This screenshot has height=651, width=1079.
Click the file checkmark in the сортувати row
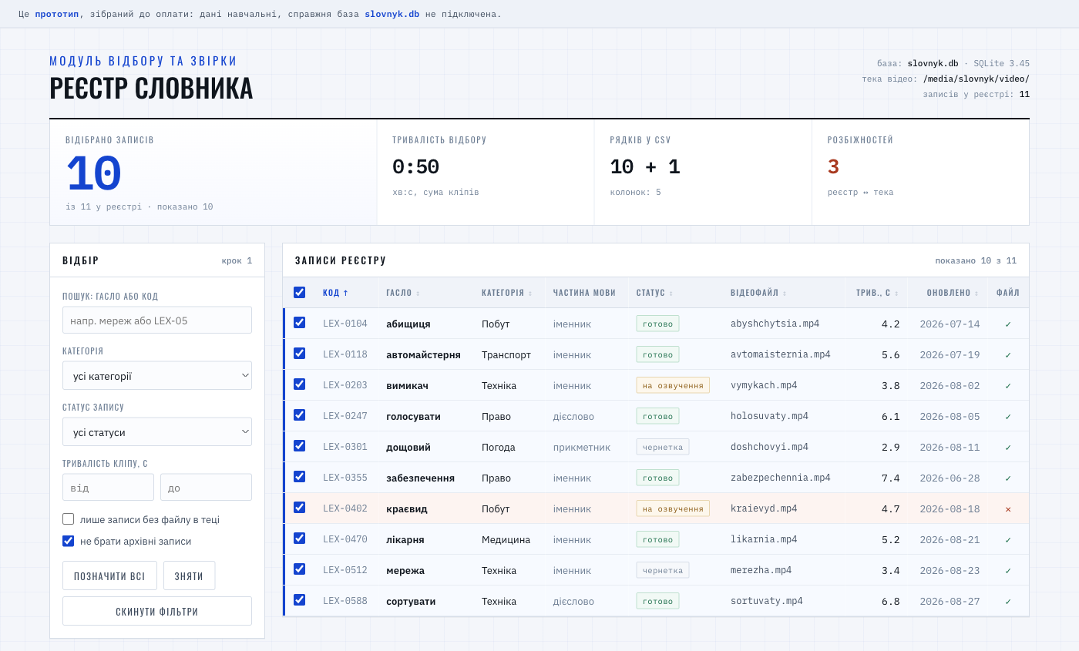pos(1008,602)
